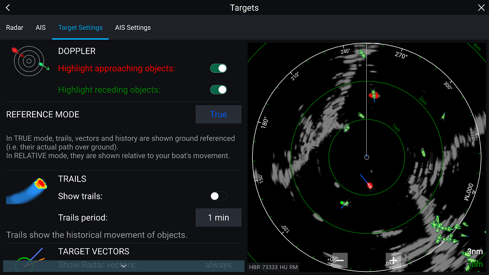This screenshot has height=275, width=489.
Task: Zoom in the radar with plus button
Action: [x=394, y=260]
